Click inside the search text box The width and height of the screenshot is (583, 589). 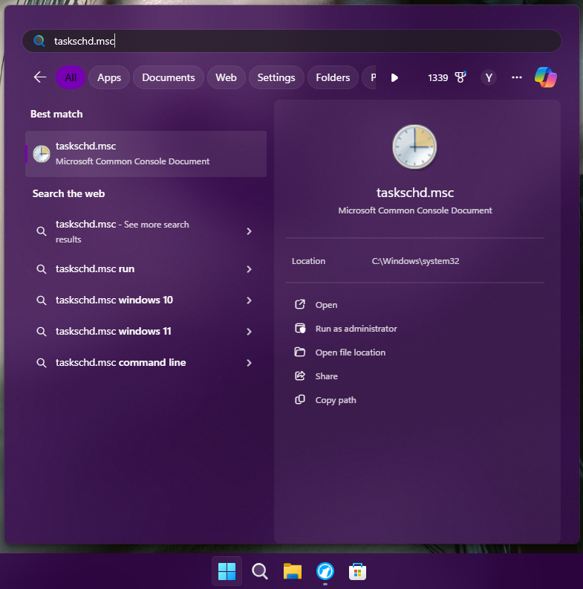(291, 41)
